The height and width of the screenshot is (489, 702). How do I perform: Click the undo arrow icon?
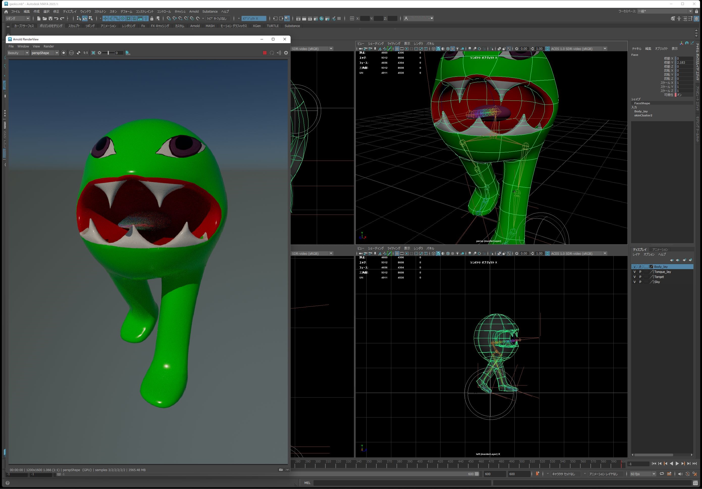coord(56,19)
